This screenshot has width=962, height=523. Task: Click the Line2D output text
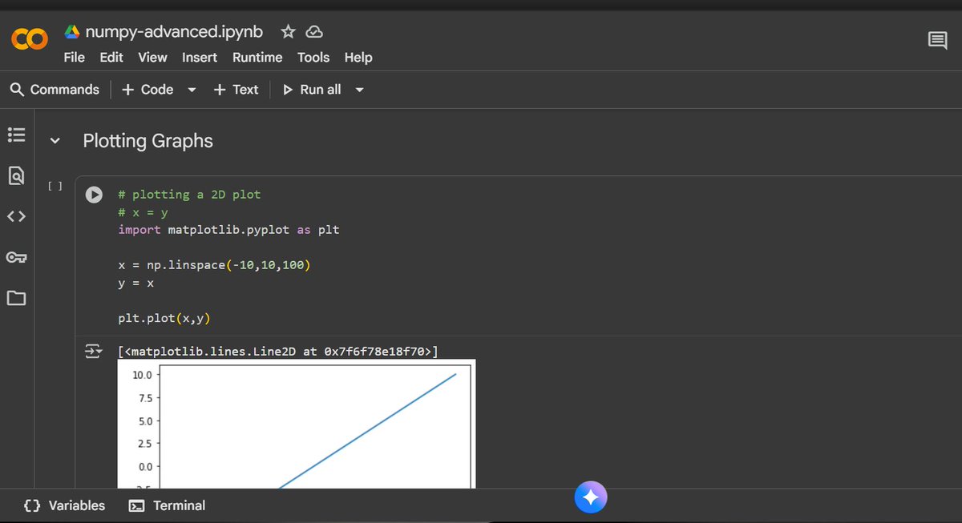[x=277, y=351]
